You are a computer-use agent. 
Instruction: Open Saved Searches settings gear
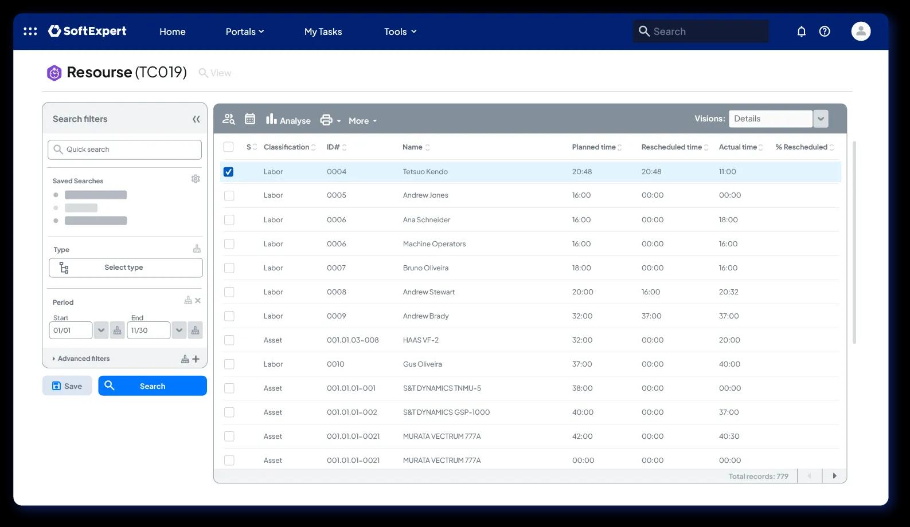pyautogui.click(x=196, y=179)
